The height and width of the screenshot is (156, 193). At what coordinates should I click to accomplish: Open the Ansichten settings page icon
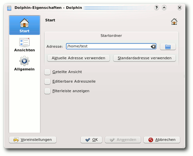click(x=24, y=42)
